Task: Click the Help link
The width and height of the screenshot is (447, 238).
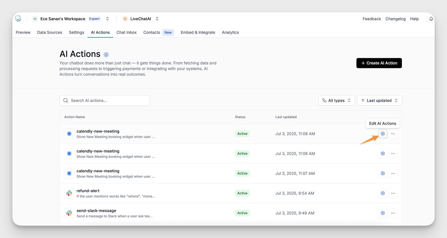Action: [414, 19]
